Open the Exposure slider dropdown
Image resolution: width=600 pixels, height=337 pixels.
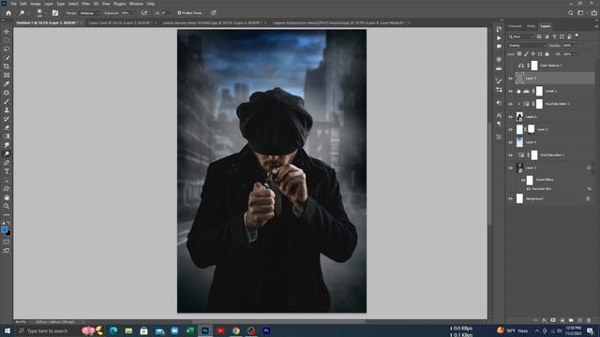133,12
